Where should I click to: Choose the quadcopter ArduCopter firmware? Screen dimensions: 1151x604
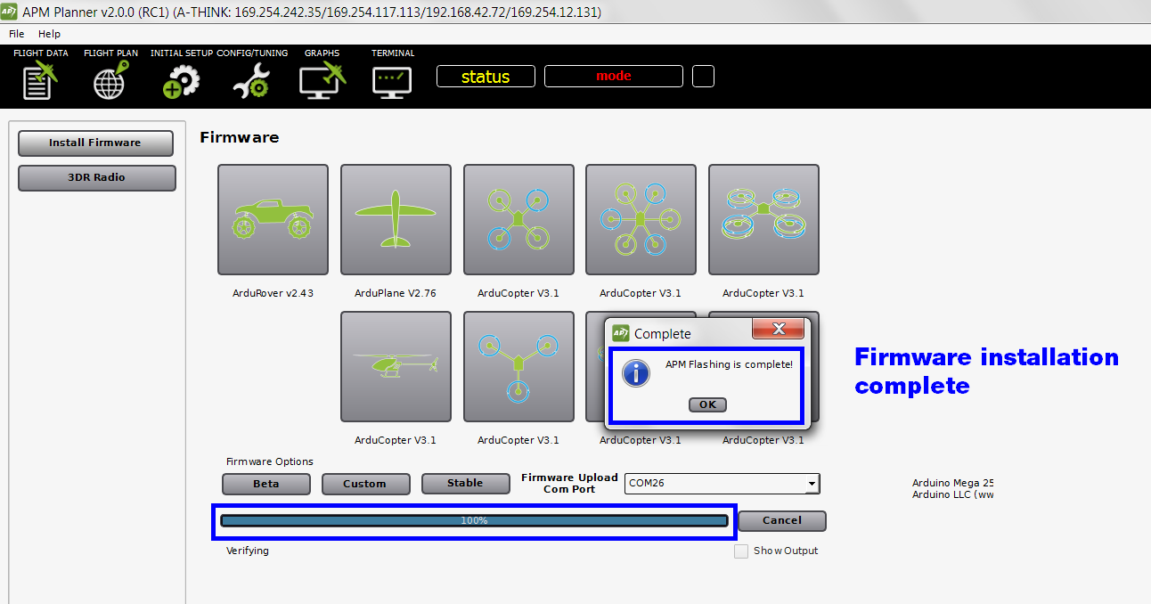tap(518, 220)
